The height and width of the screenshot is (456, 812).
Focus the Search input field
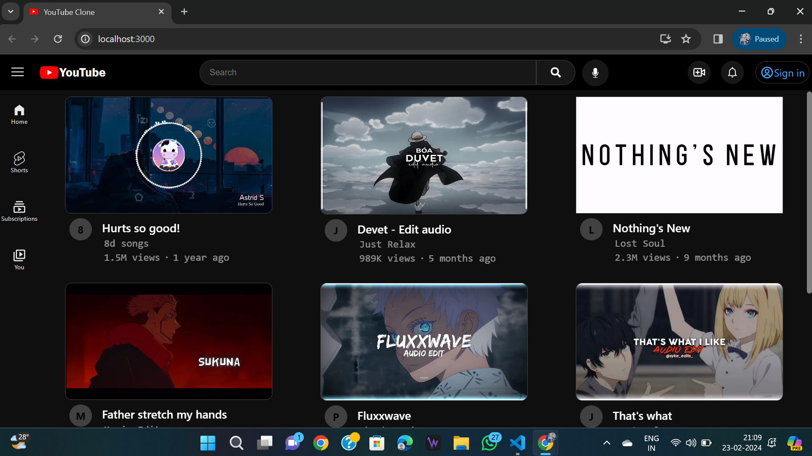(368, 72)
